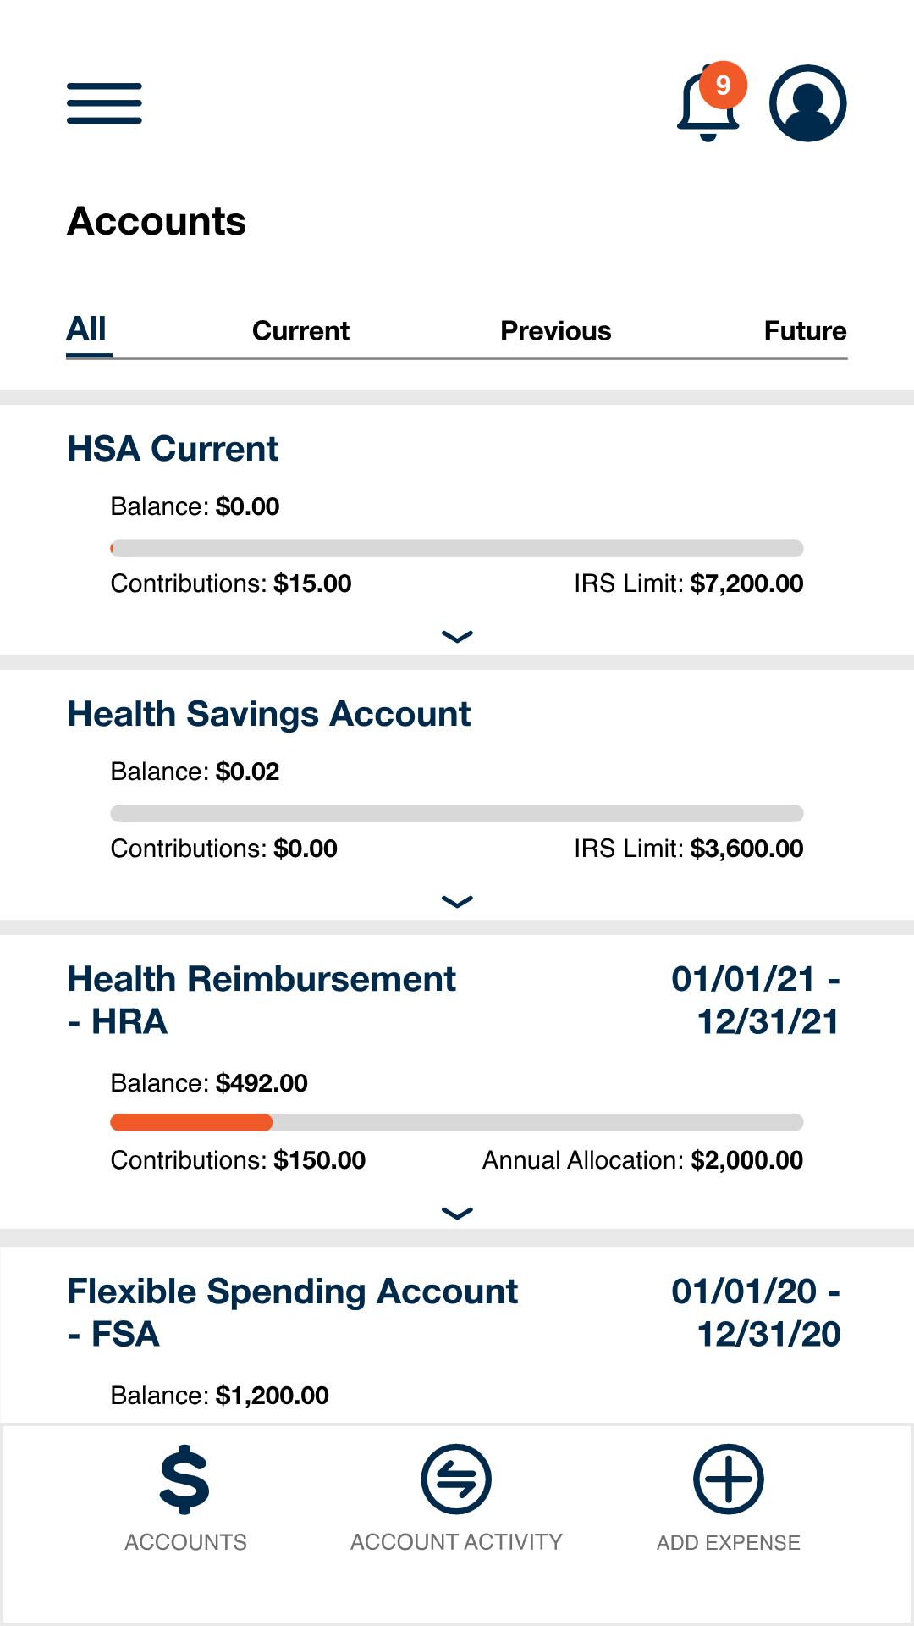Switch to the Previous tab

(x=555, y=331)
